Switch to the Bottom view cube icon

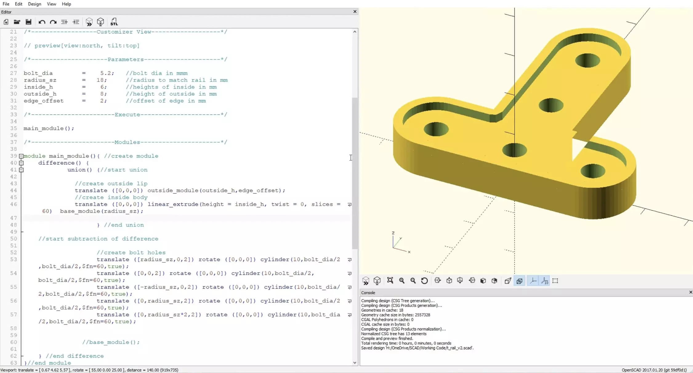pyautogui.click(x=460, y=281)
